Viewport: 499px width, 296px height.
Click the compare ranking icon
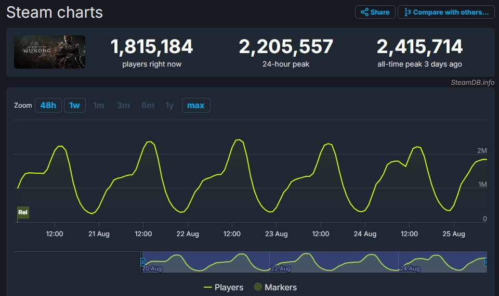pyautogui.click(x=408, y=12)
